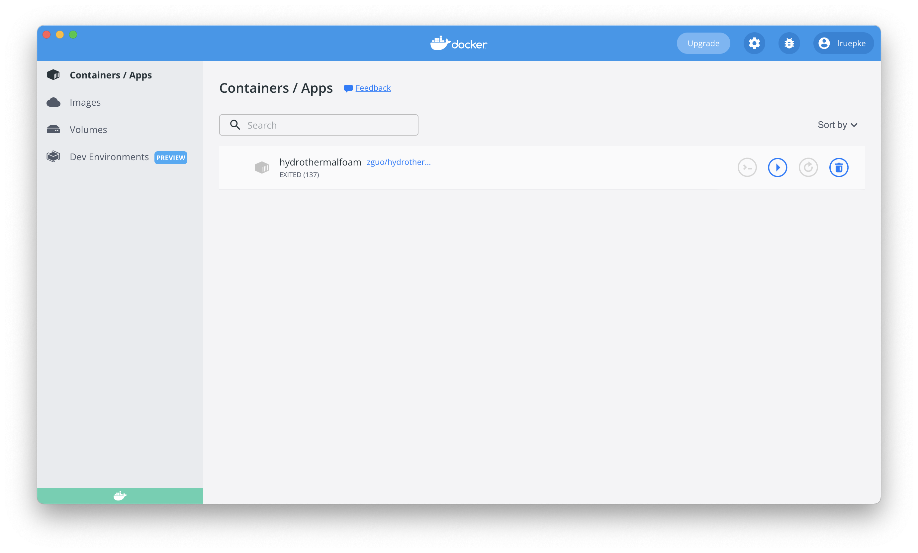Image resolution: width=918 pixels, height=553 pixels.
Task: Start the hydrothermalfoam container
Action: click(777, 168)
